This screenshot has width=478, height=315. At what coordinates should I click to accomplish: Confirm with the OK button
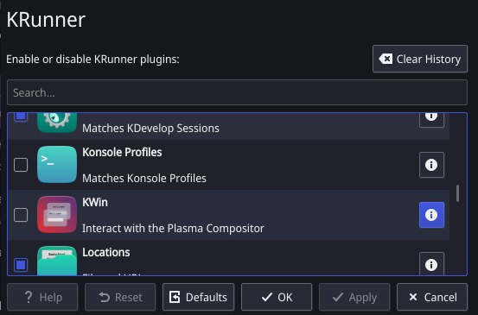[277, 297]
